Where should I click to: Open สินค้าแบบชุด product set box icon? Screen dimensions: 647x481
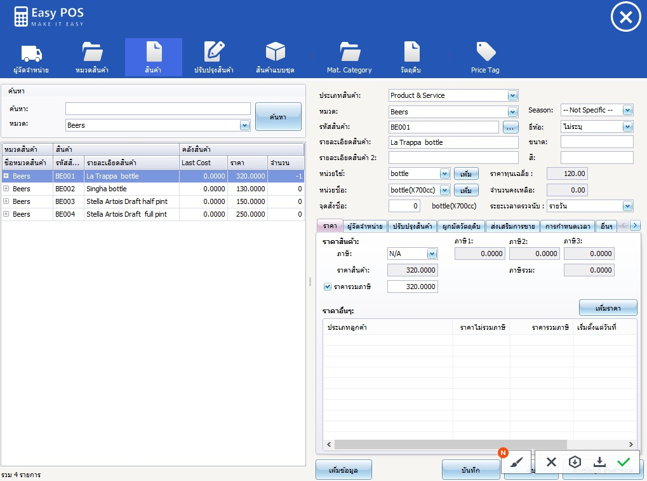275,57
